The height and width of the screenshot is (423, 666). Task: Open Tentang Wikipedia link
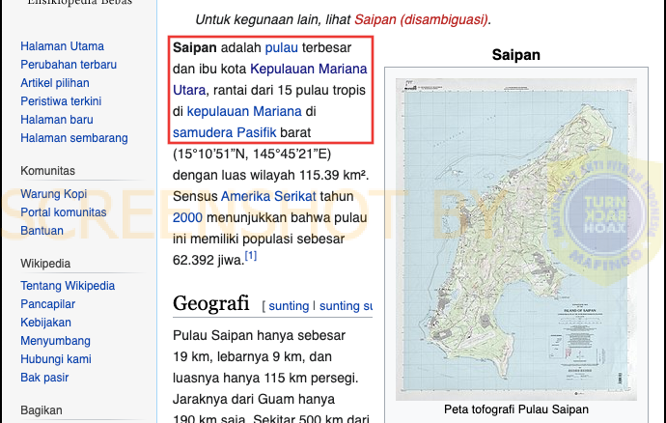(x=68, y=285)
